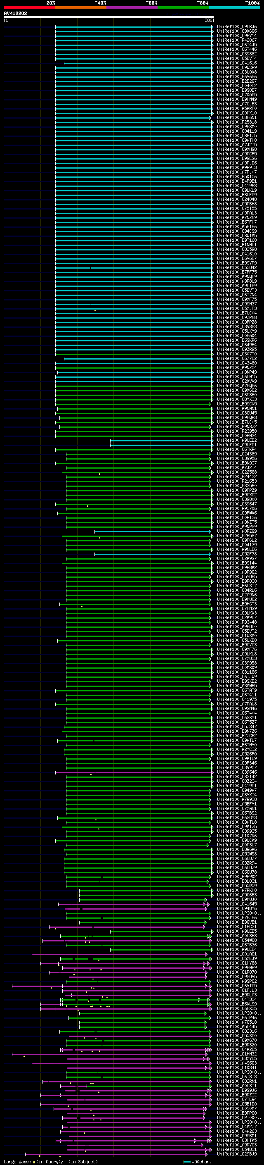
Task: Click the UniRef100_P93448 entry
Action: click(237, 622)
